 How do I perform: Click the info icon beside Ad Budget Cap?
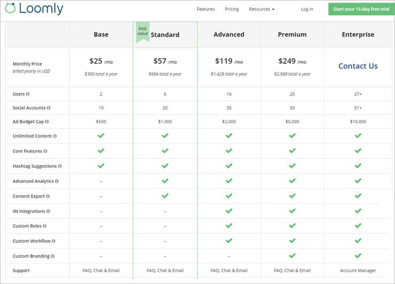point(47,121)
